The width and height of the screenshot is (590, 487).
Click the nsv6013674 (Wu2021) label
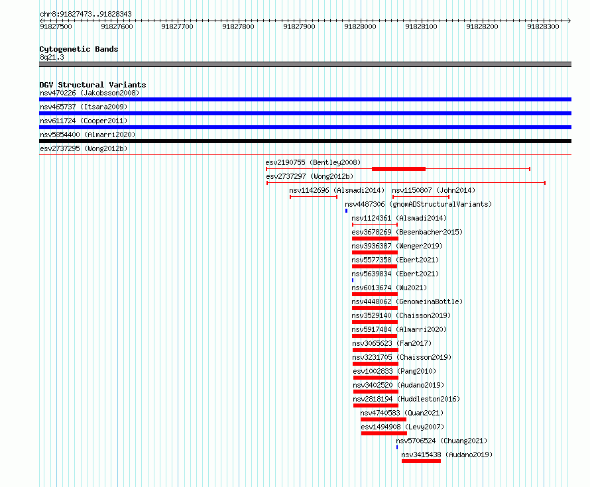point(389,288)
